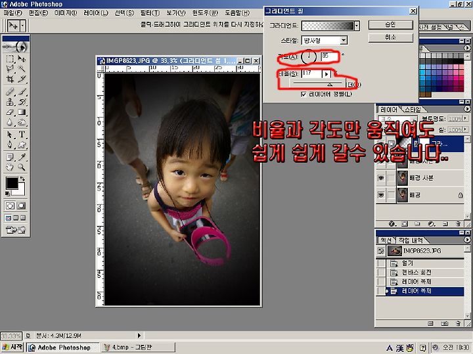This screenshot has height=354, width=473.
Task: Click the add layer style icon in Layers panel
Action: [x=392, y=224]
